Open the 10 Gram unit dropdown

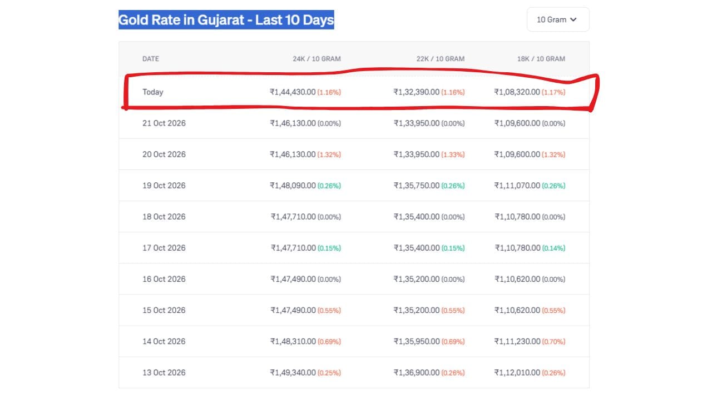(x=558, y=19)
